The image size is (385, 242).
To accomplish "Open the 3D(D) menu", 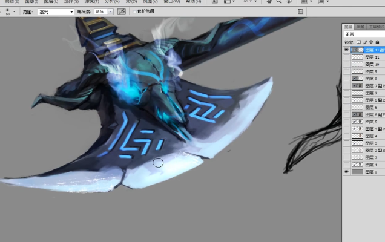I will [131, 2].
